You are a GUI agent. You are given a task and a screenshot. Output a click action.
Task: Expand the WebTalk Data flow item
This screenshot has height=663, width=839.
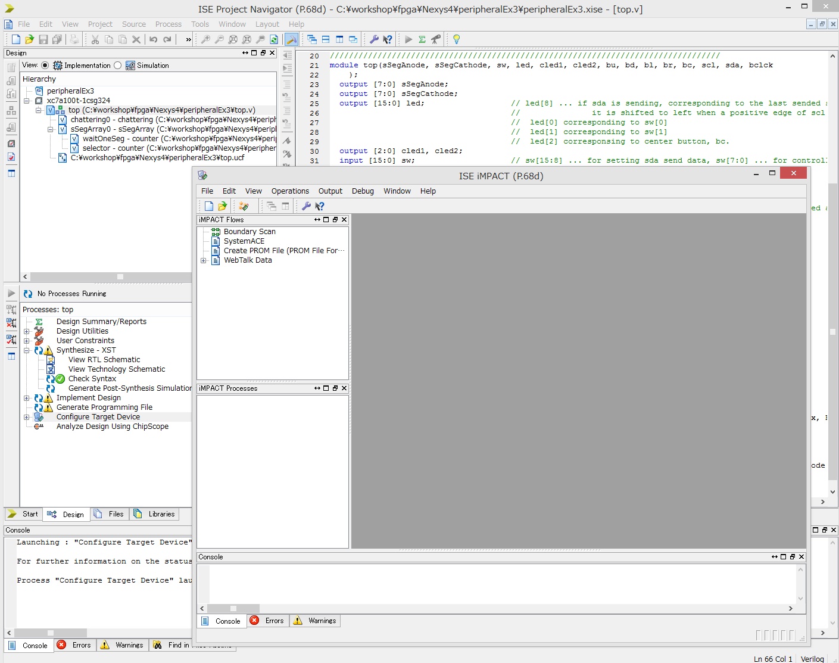pos(204,260)
